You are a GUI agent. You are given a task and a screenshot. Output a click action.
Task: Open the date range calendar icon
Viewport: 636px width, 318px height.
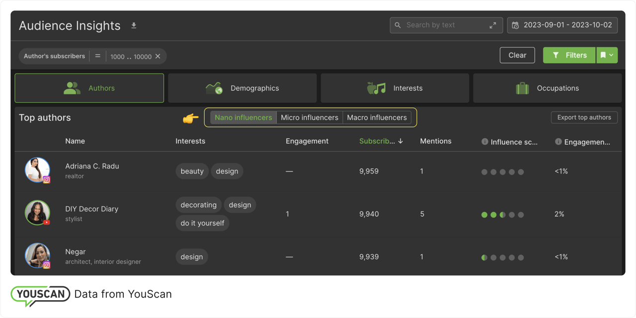click(515, 25)
